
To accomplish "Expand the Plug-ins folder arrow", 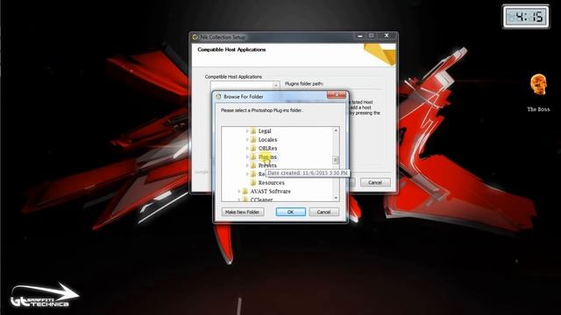I will 247,157.
